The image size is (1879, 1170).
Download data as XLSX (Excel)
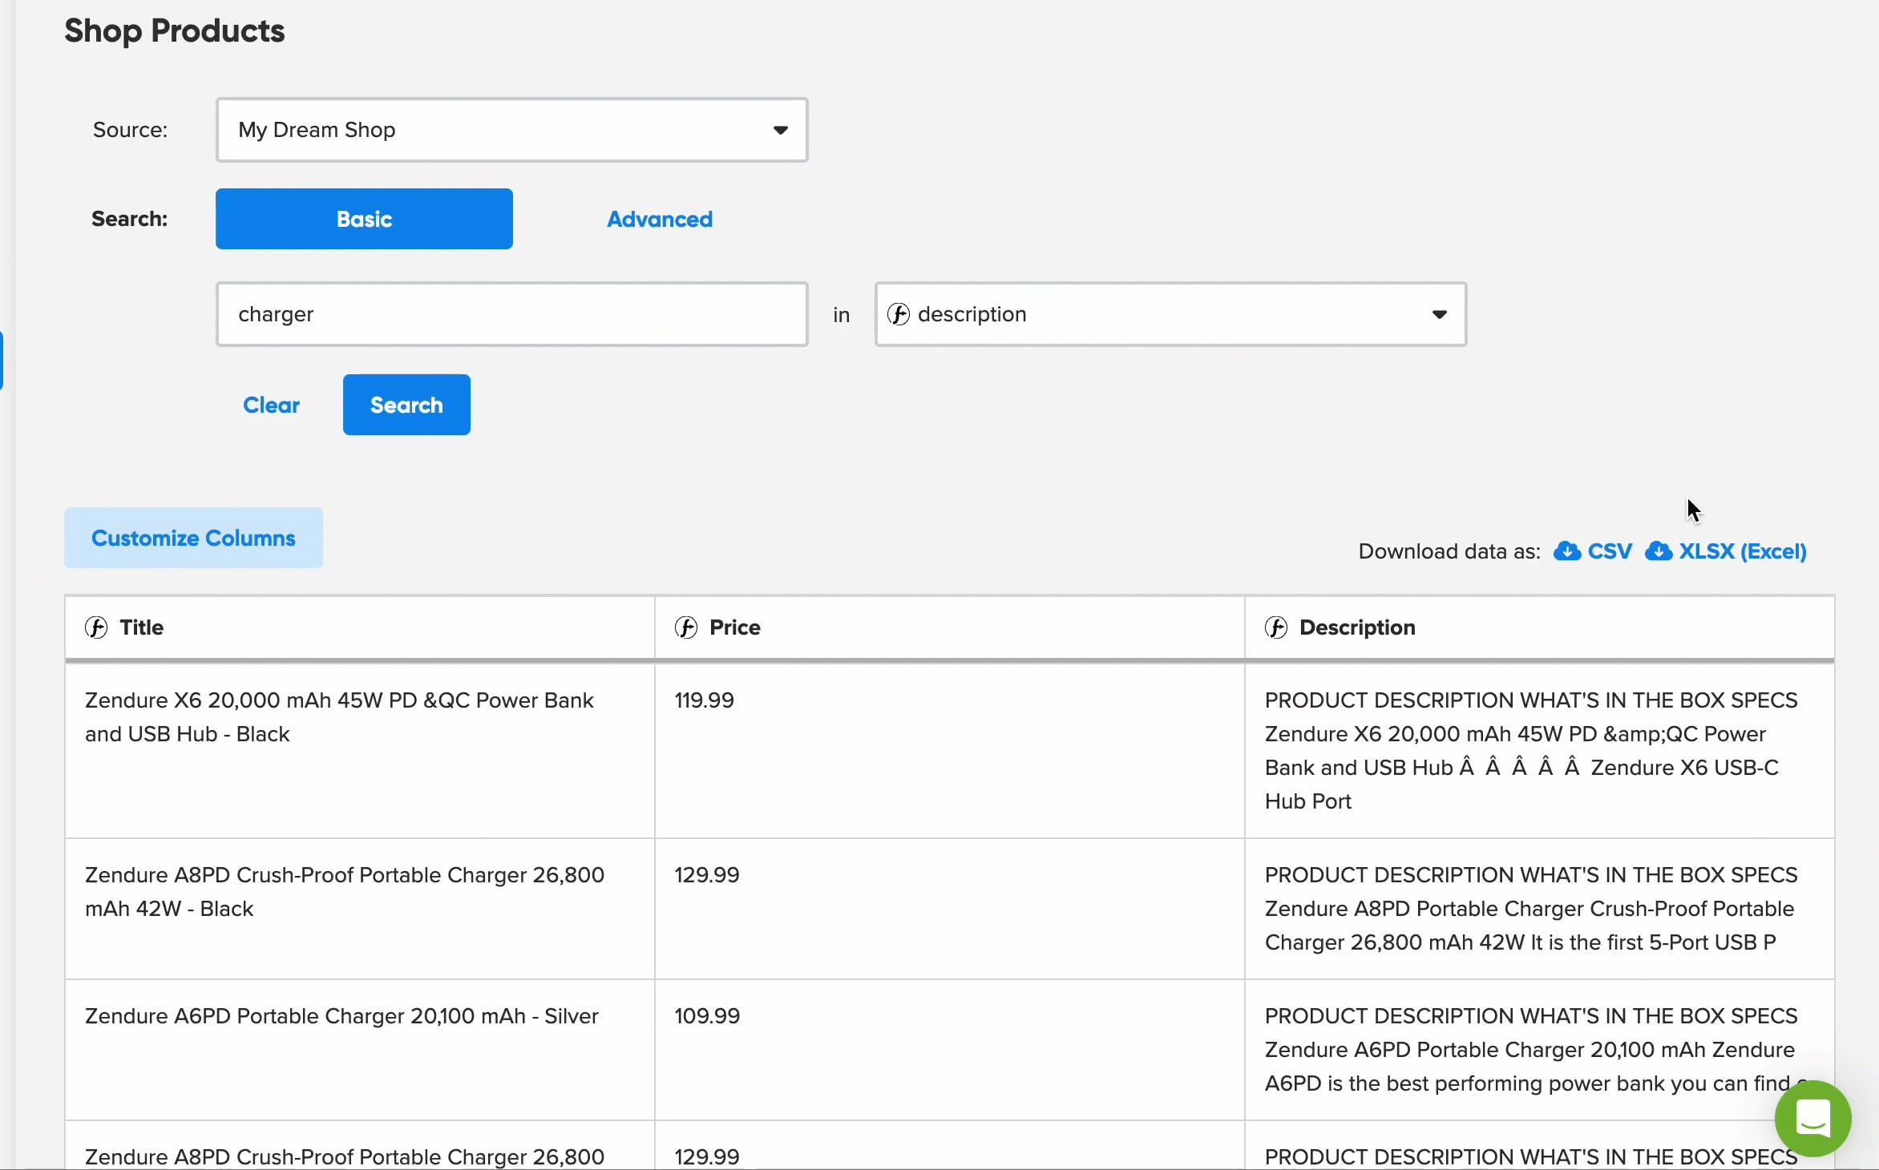point(1726,551)
